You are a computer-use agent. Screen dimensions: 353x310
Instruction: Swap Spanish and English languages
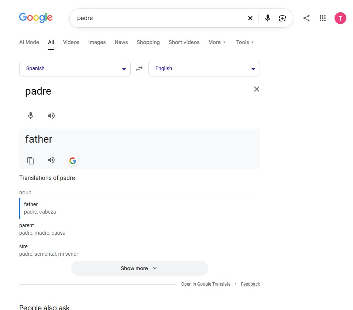point(139,68)
